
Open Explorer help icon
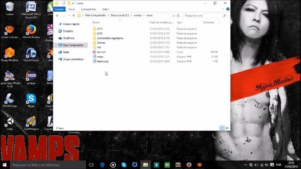(x=228, y=9)
